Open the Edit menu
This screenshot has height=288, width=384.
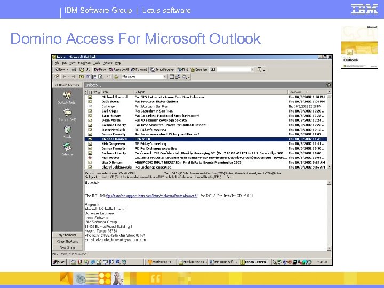(x=64, y=63)
